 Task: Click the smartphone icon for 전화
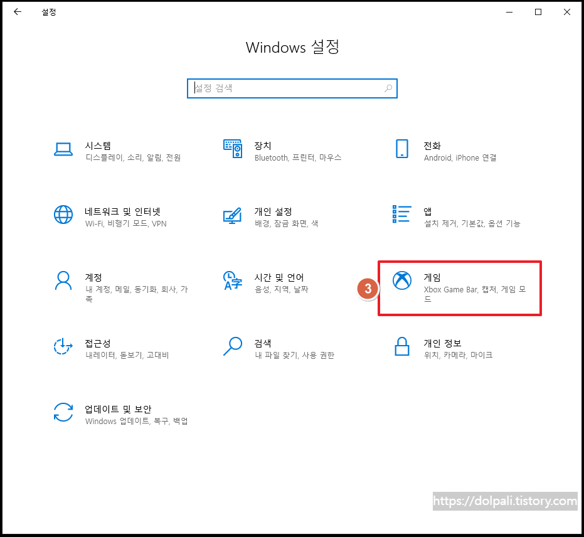pos(402,149)
